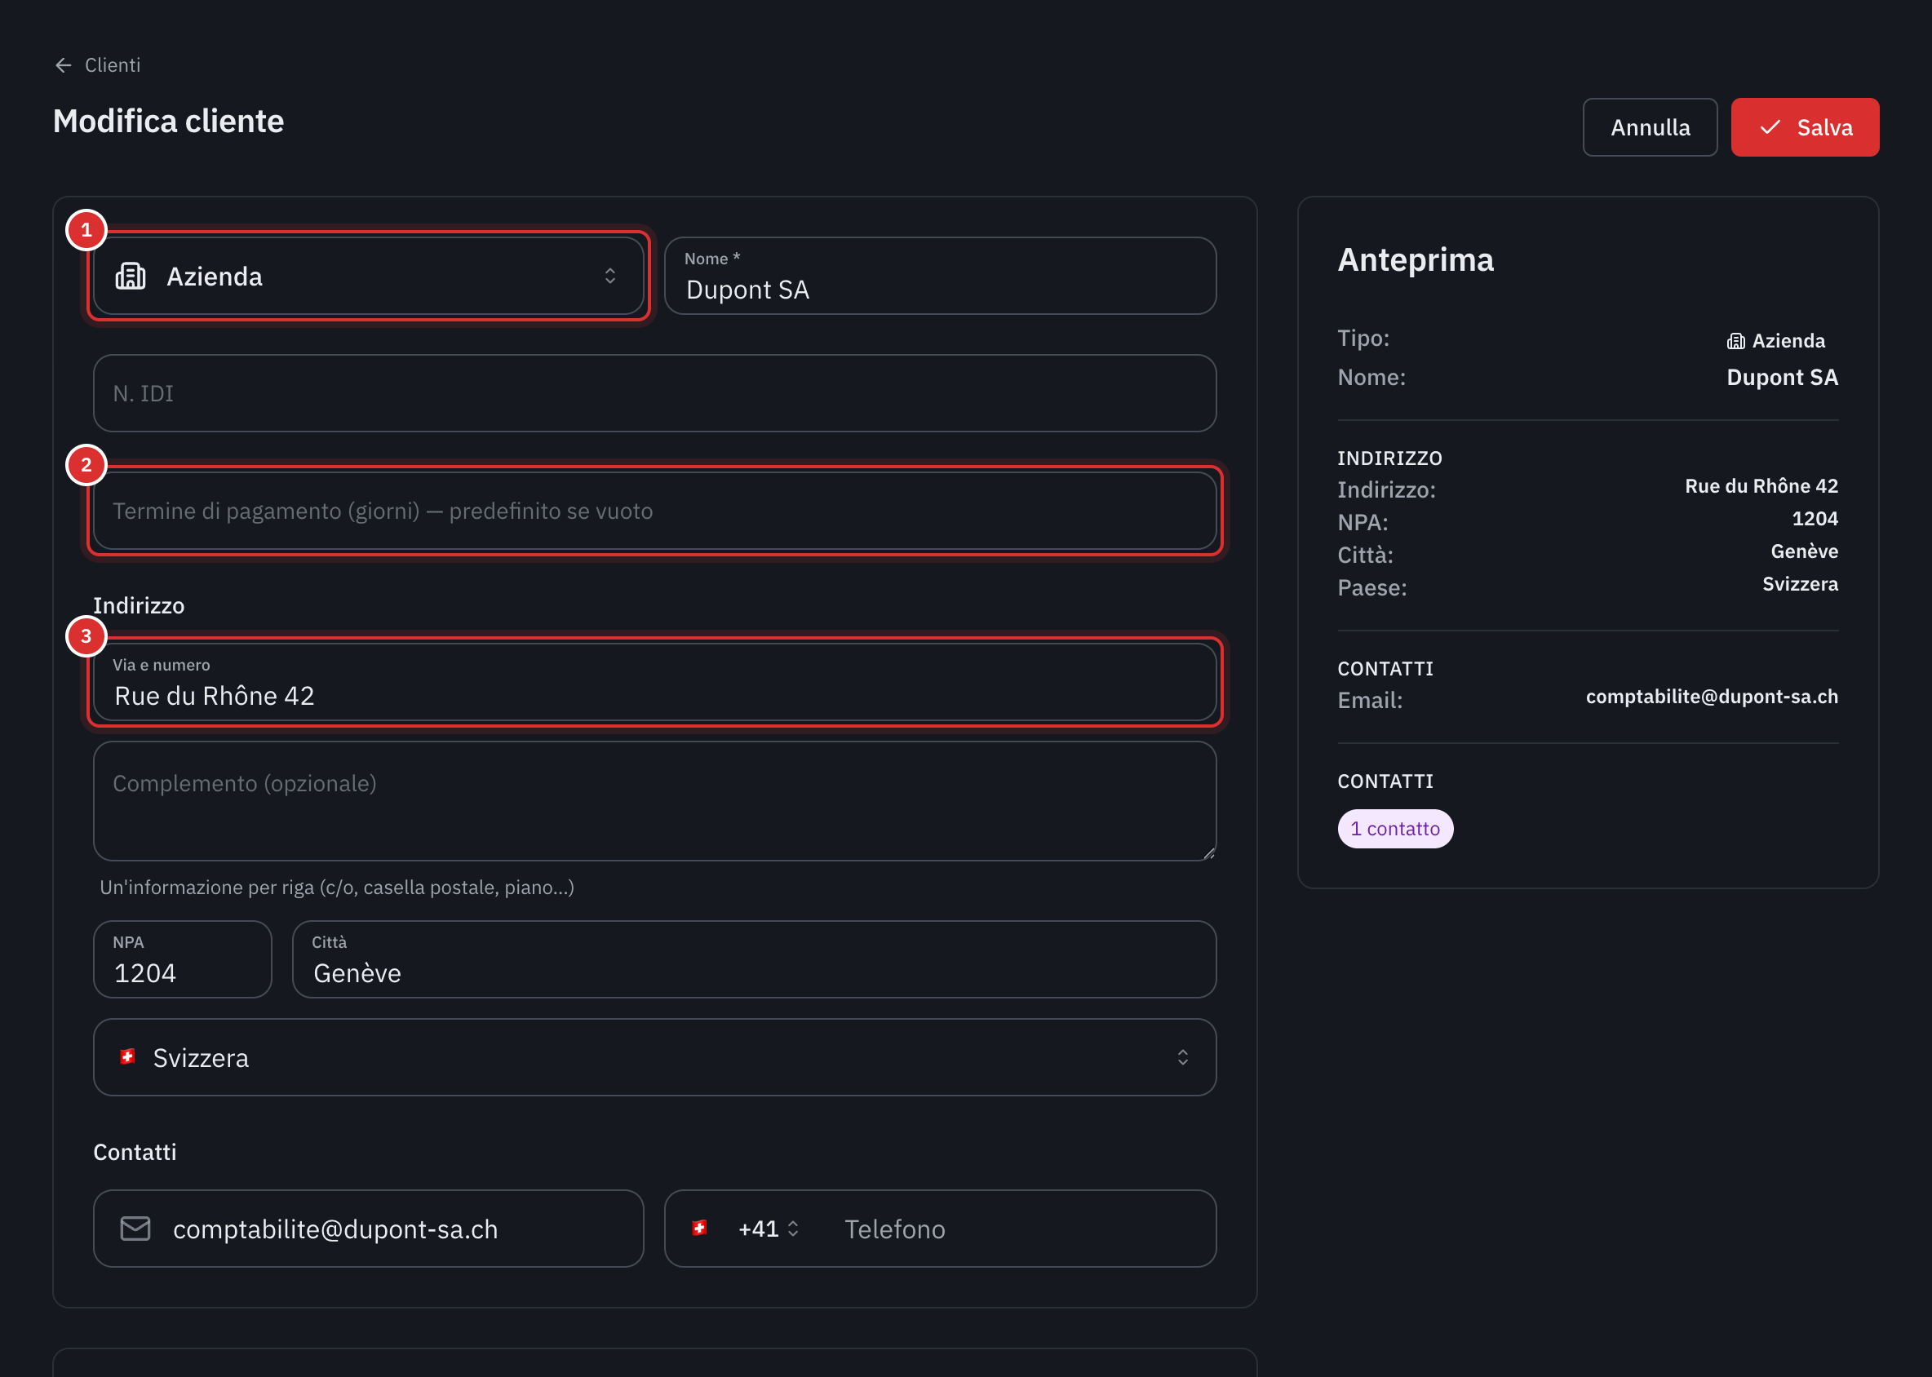Click the building icon next to Azienda in Anteprima
This screenshot has width=1932, height=1377.
click(1736, 341)
